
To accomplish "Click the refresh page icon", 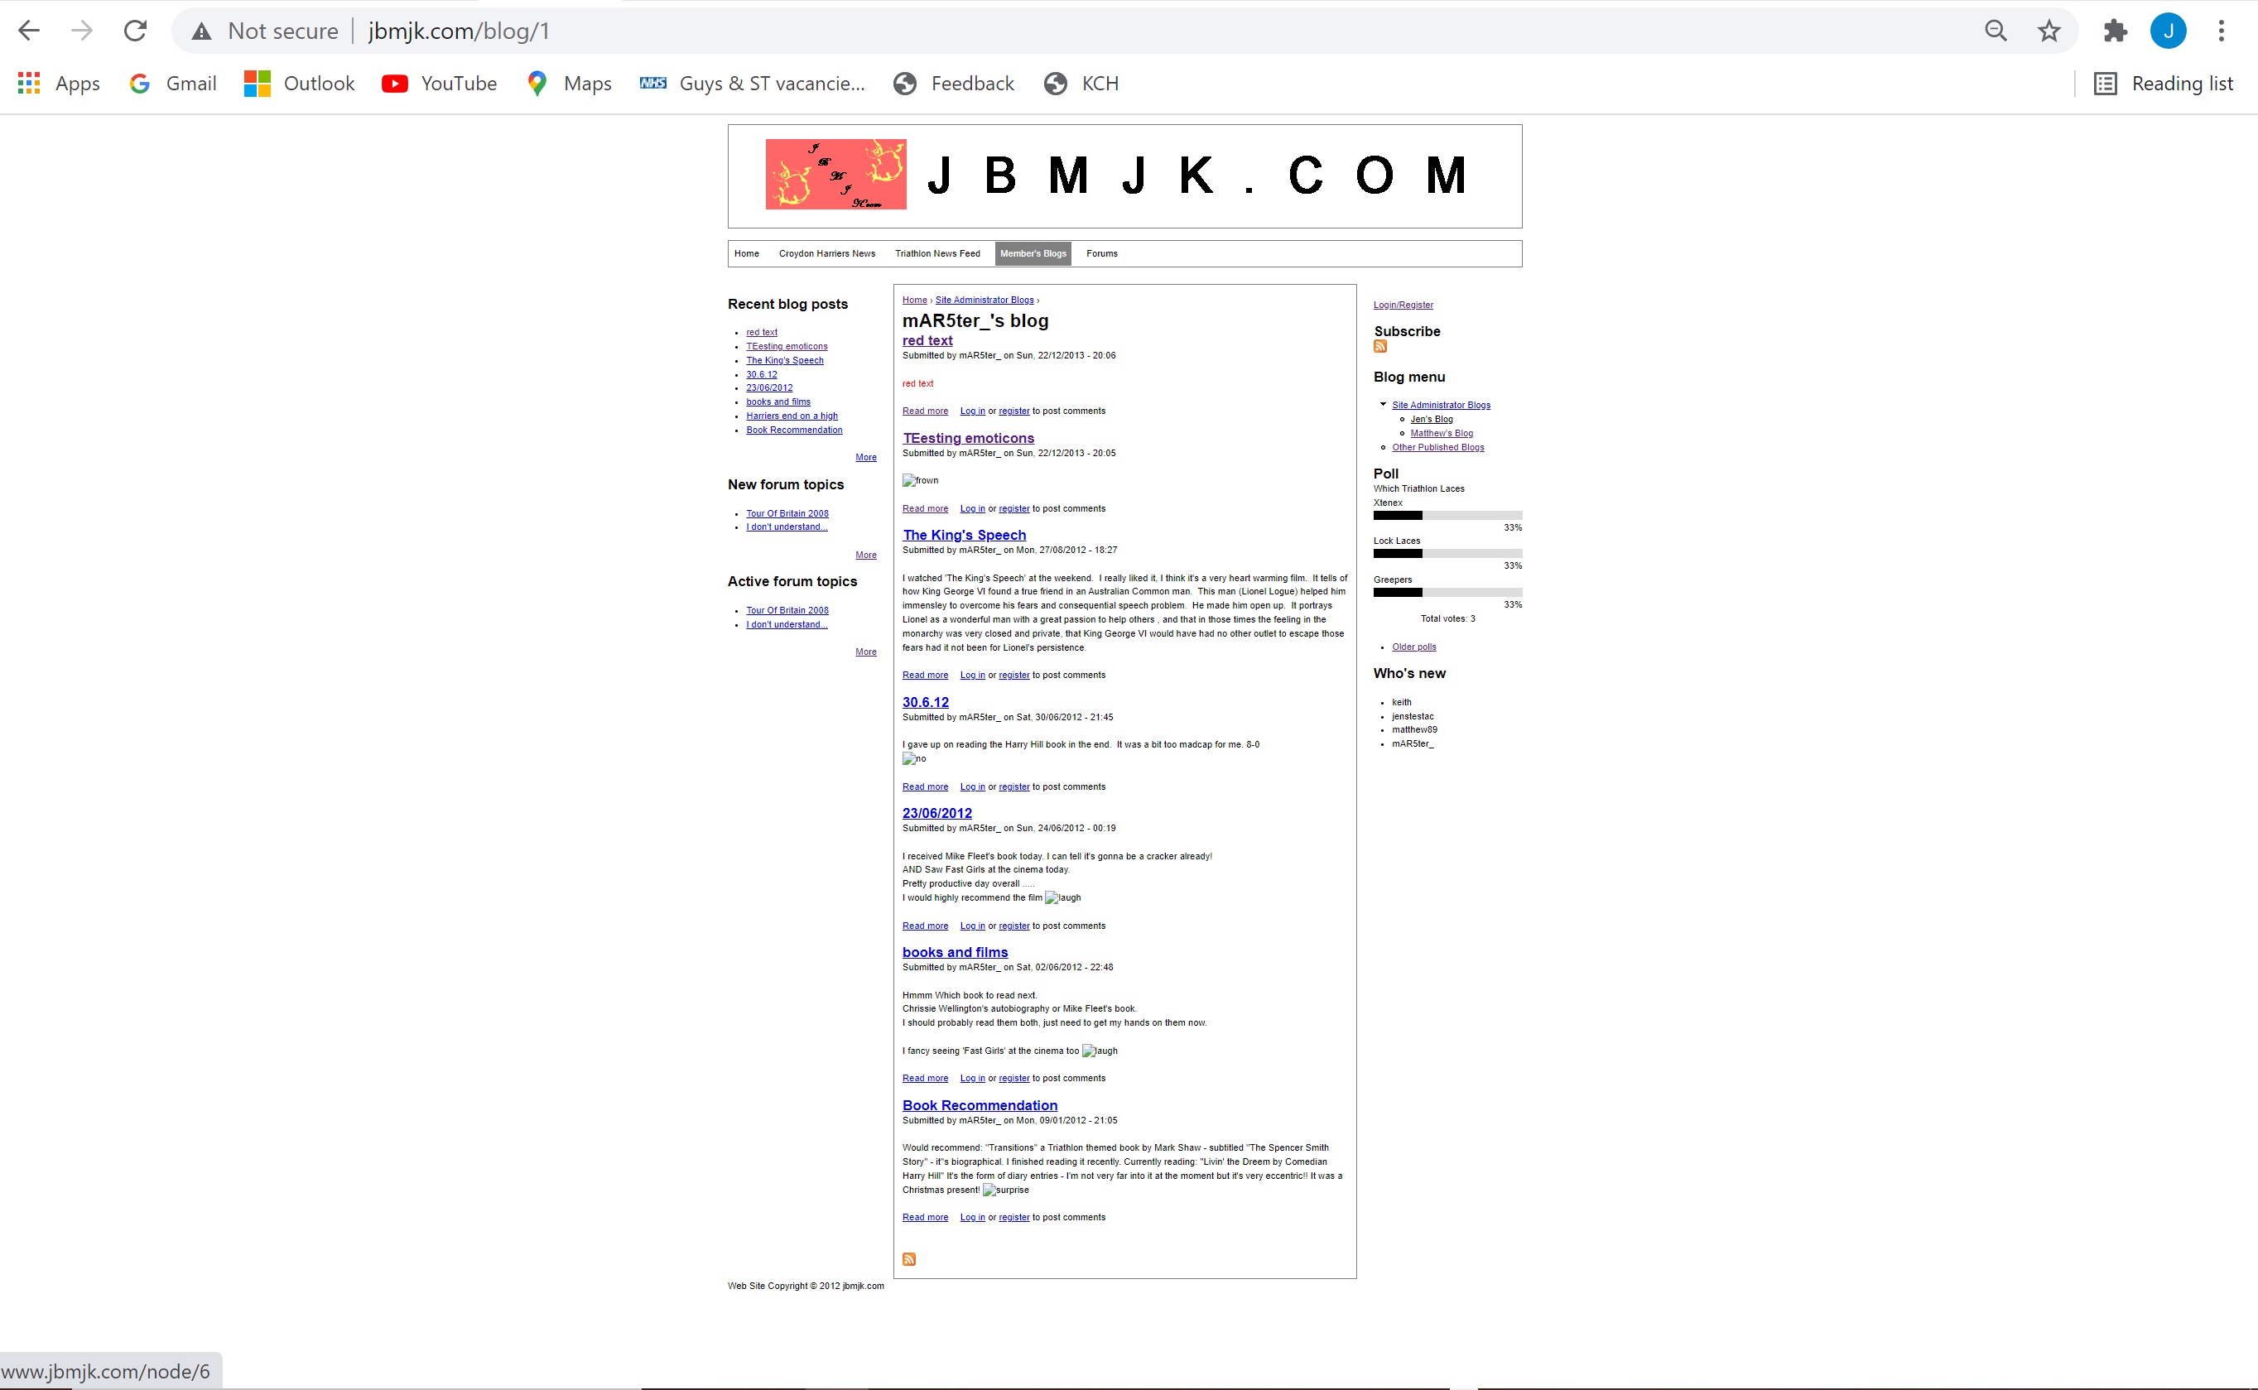I will pyautogui.click(x=139, y=31).
